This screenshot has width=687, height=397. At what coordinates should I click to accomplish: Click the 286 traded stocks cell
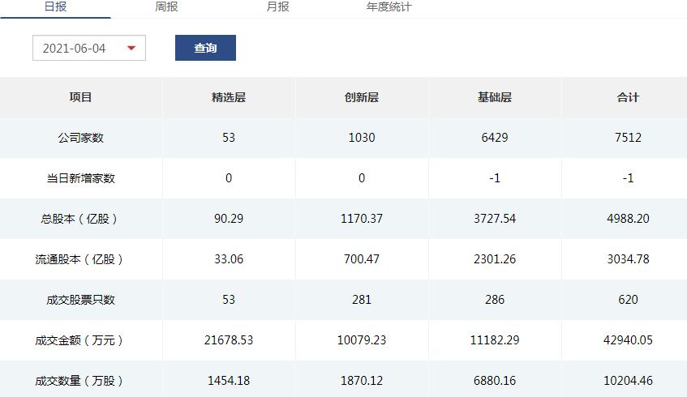(x=495, y=300)
